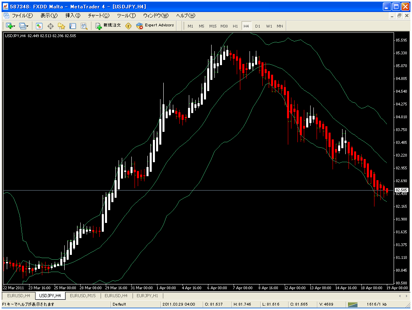Open the Market Watch window icon
The image size is (412, 310).
tap(39, 26)
